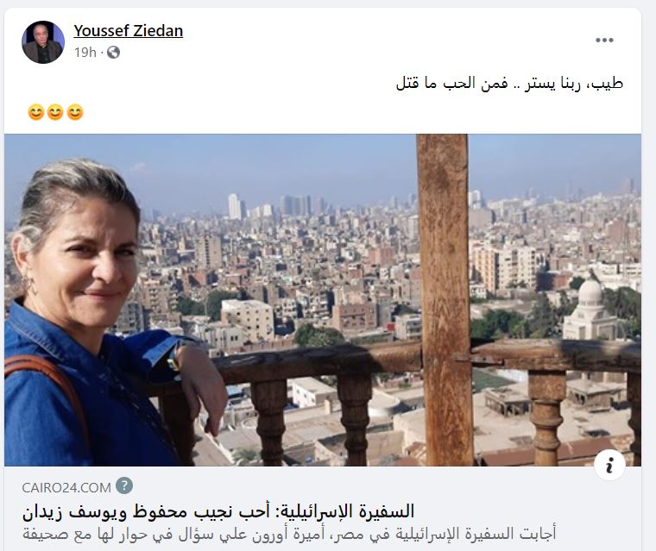The height and width of the screenshot is (551, 656).
Task: Click the info icon on link preview
Action: (x=609, y=465)
